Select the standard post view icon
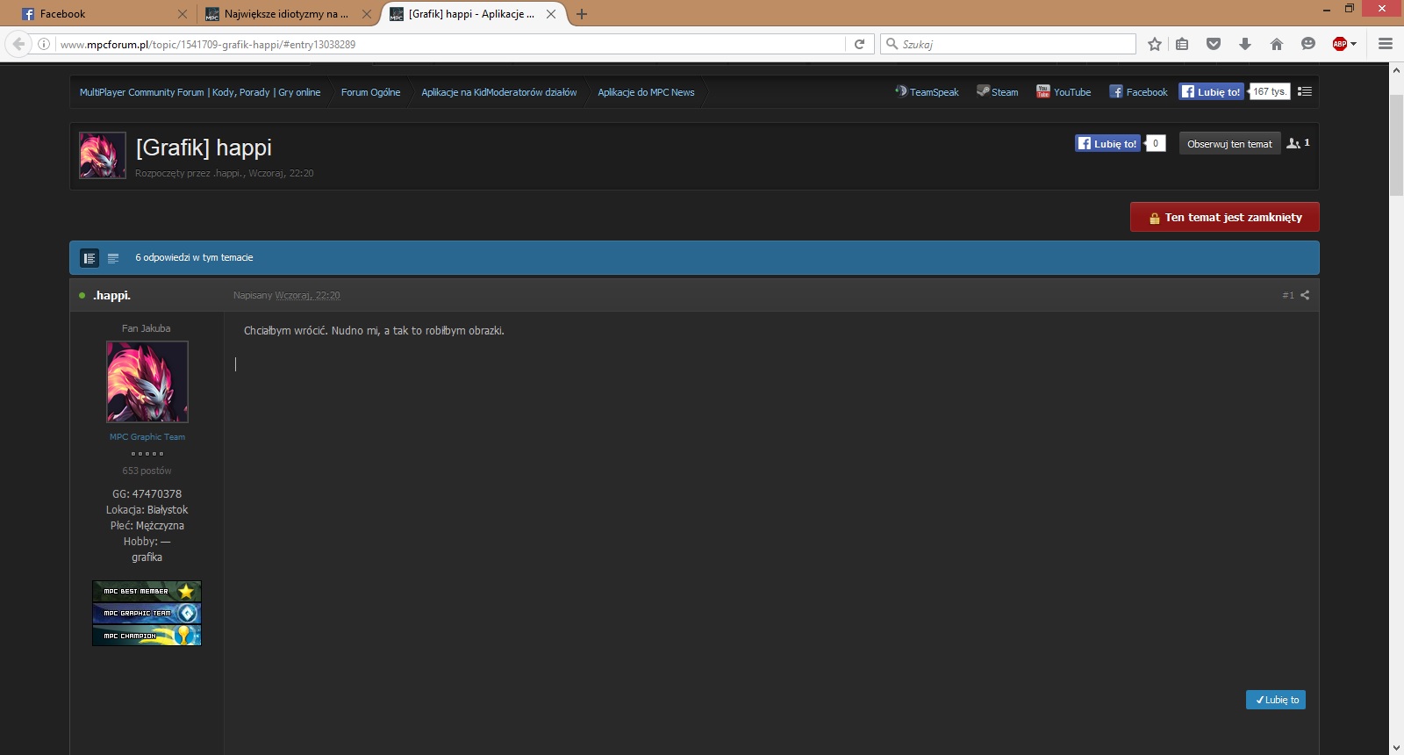 point(90,258)
